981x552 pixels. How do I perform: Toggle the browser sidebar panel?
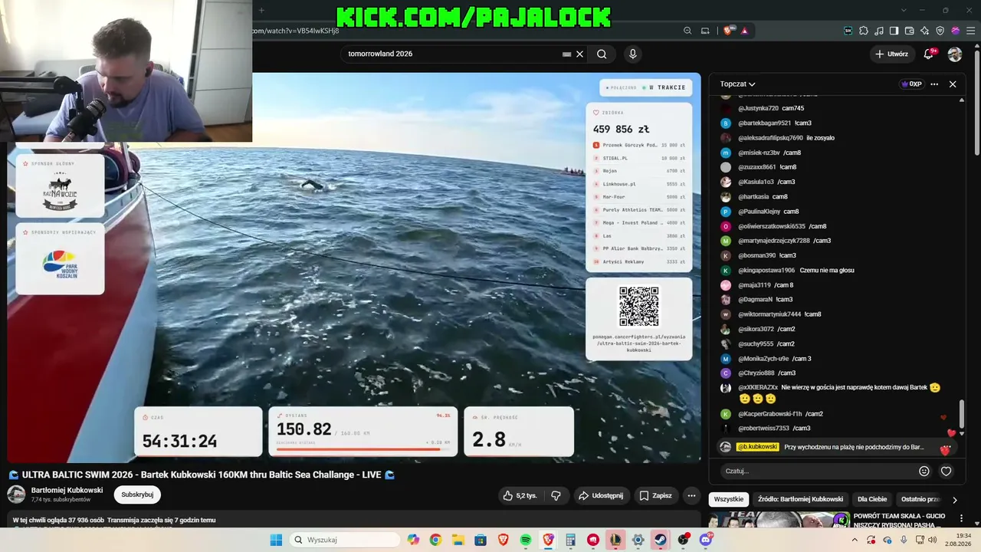(894, 31)
